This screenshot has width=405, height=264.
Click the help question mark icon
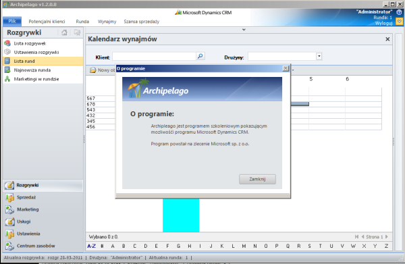pos(399,12)
